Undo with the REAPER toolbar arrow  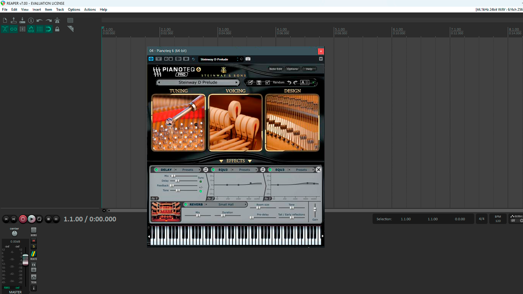click(40, 20)
